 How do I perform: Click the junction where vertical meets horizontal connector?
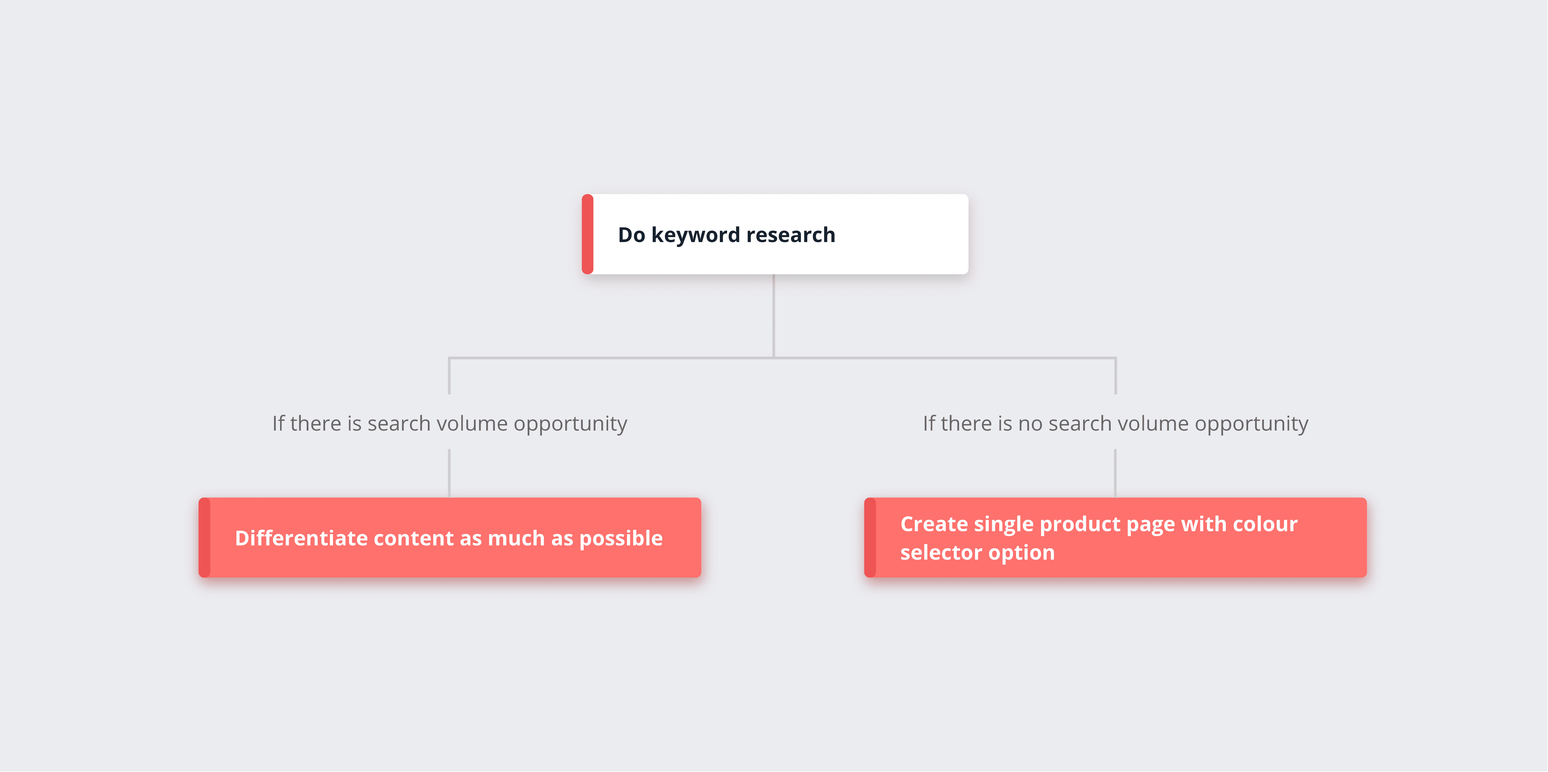773,358
